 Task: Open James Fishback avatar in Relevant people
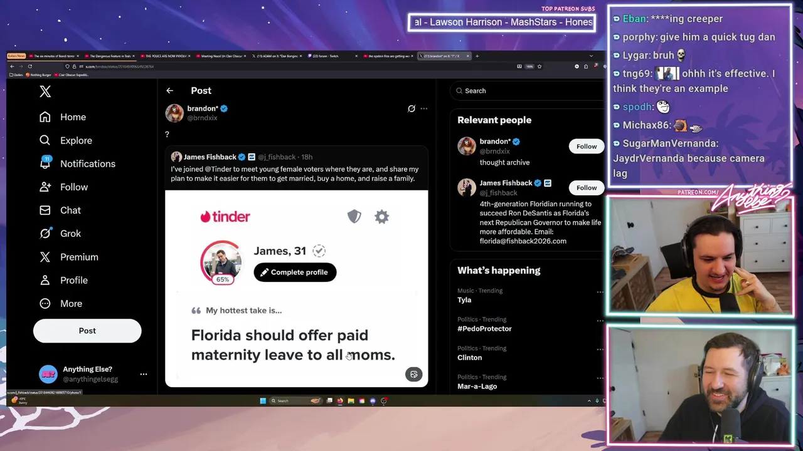coord(467,187)
